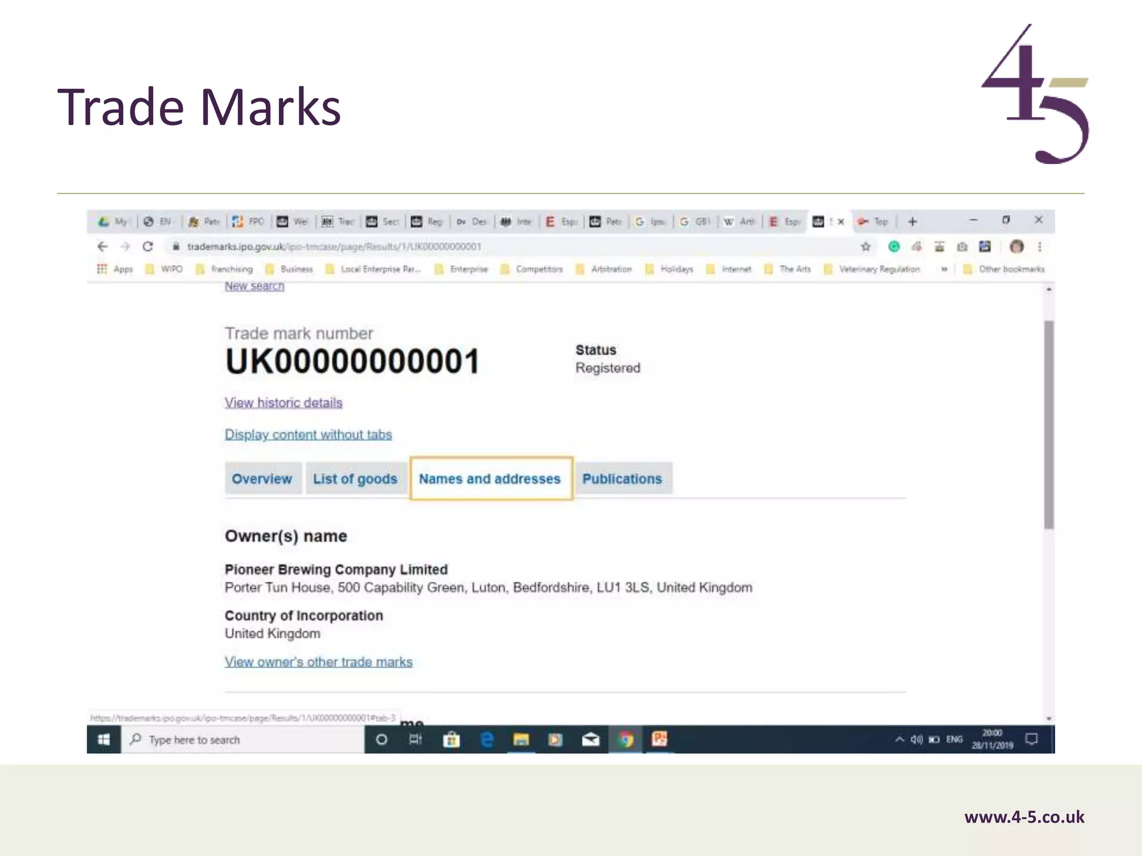Click the page vertical scrollbar thumb
This screenshot has width=1142, height=856.
pos(1049,425)
